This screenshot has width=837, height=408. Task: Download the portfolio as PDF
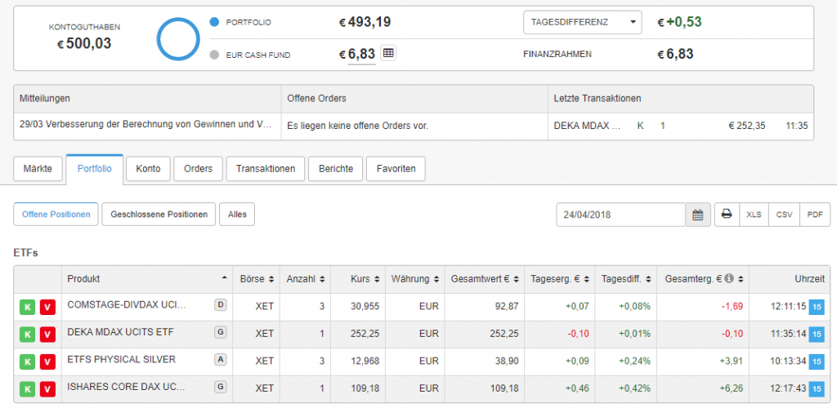[x=814, y=215]
